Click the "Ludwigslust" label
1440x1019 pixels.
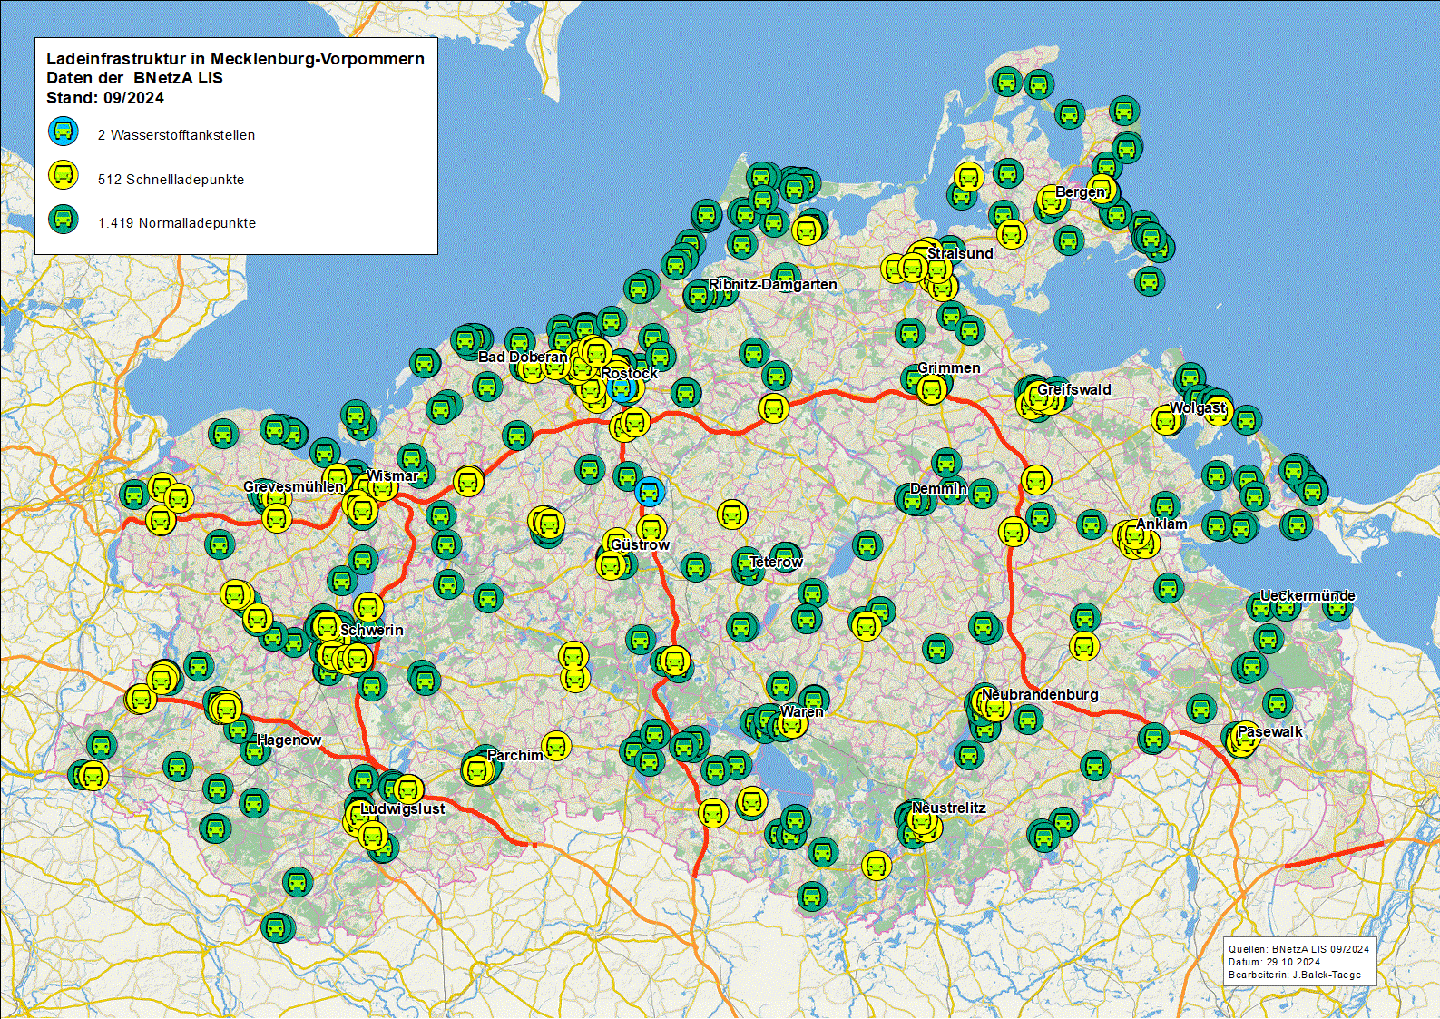coord(403,808)
